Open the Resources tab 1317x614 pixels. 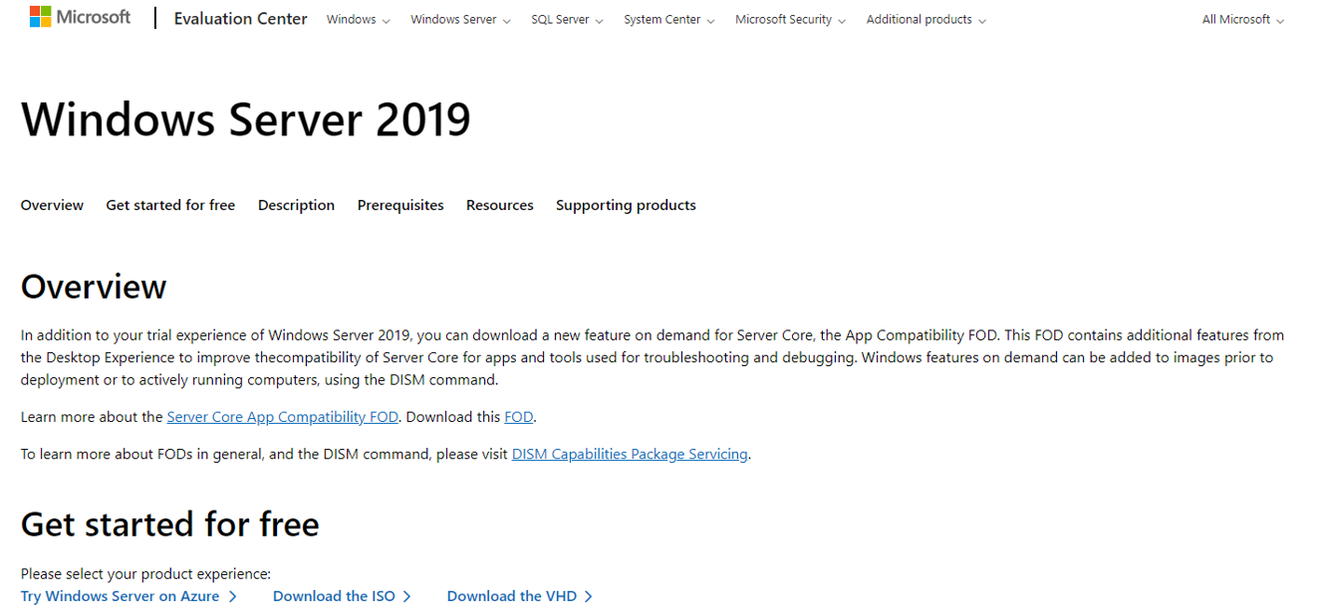click(x=499, y=205)
